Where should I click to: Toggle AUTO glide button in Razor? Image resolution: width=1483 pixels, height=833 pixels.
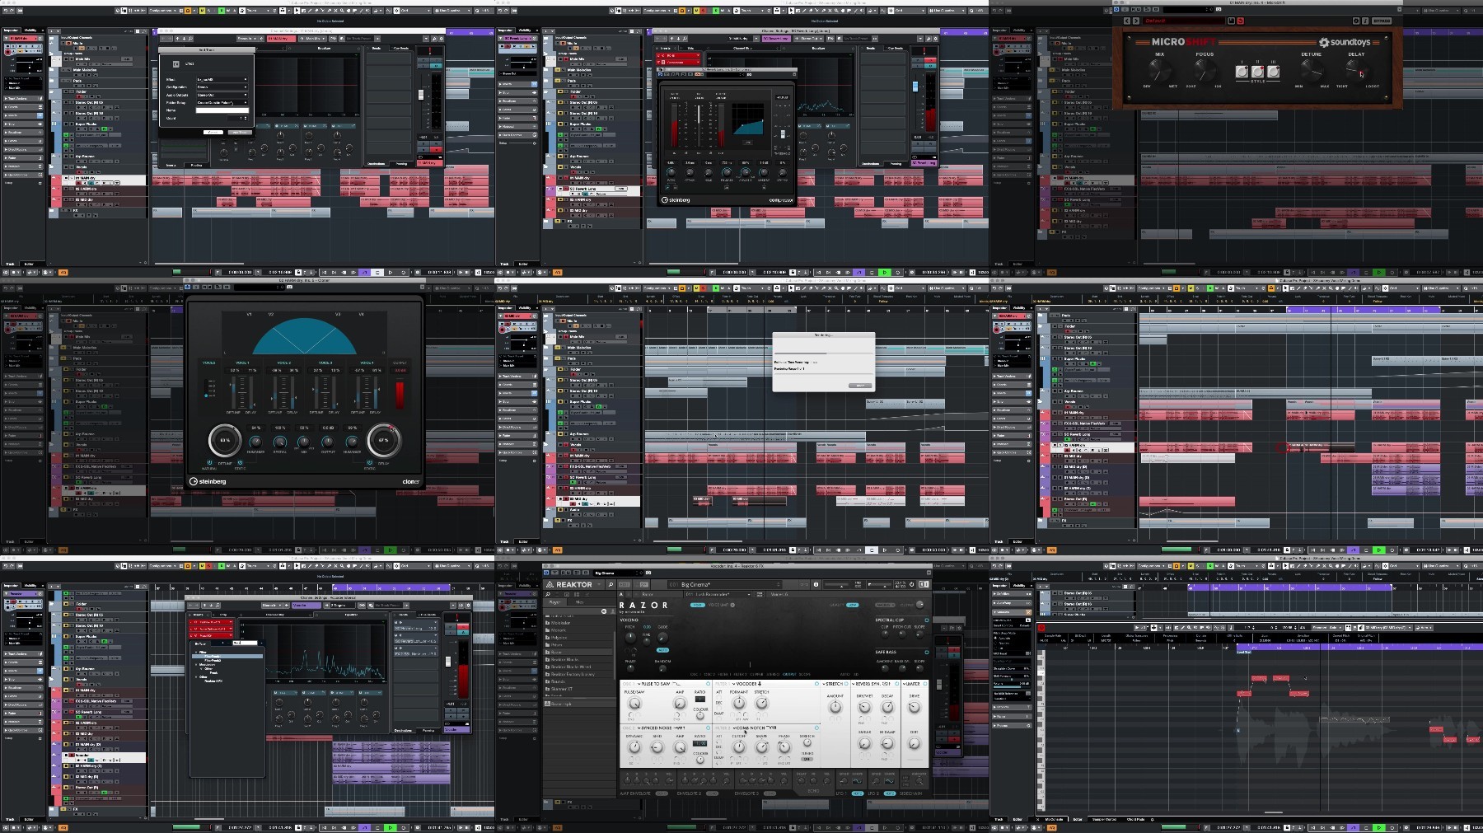pos(662,650)
